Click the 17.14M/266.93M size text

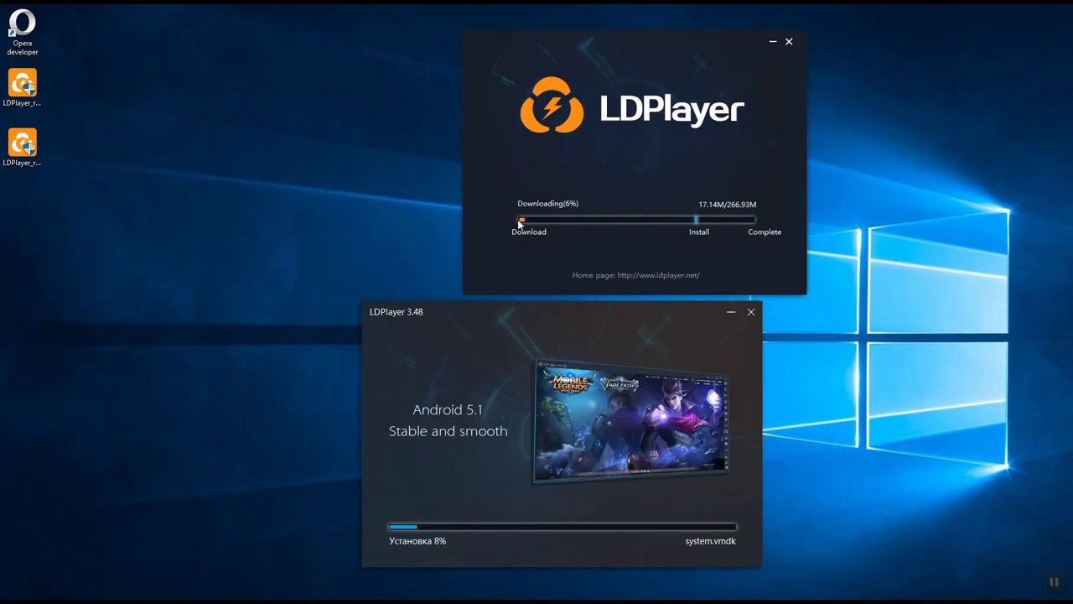point(727,205)
